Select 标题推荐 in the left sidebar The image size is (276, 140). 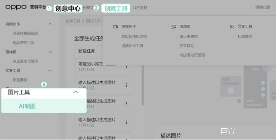tap(20, 80)
